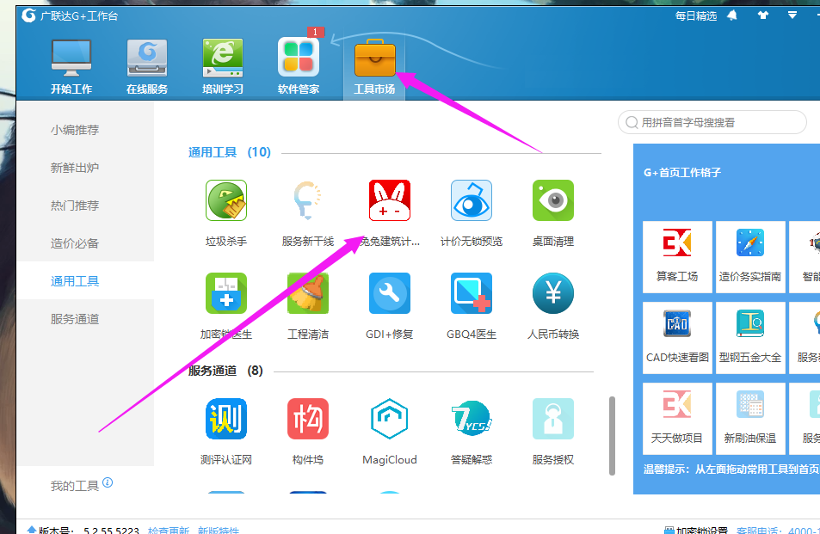Click the tools list vertical scrollbar
This screenshot has width=820, height=534.
612,436
